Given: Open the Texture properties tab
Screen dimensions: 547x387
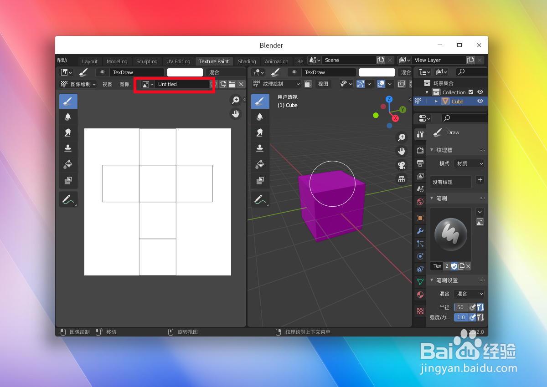Looking at the screenshot, I should (420, 311).
